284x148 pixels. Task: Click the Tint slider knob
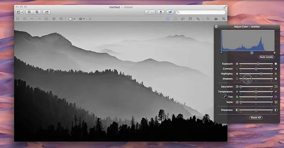[x=256, y=97]
